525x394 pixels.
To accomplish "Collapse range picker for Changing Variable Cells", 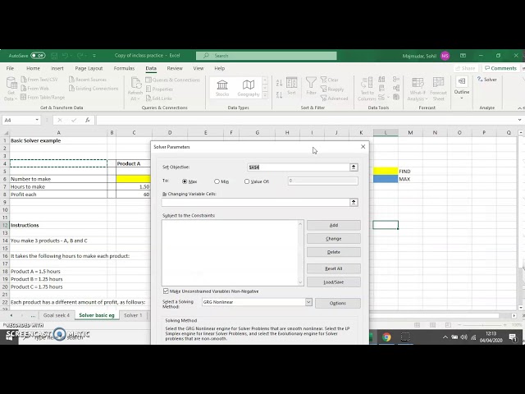I will pos(354,203).
